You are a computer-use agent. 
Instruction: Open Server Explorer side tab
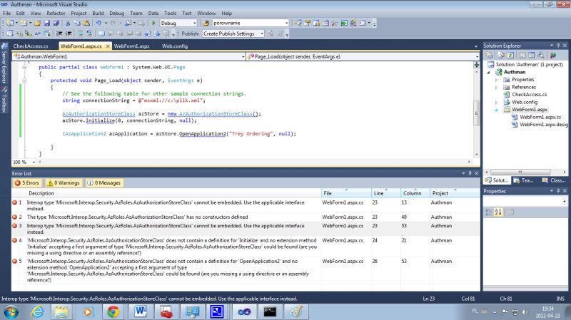tap(4, 63)
